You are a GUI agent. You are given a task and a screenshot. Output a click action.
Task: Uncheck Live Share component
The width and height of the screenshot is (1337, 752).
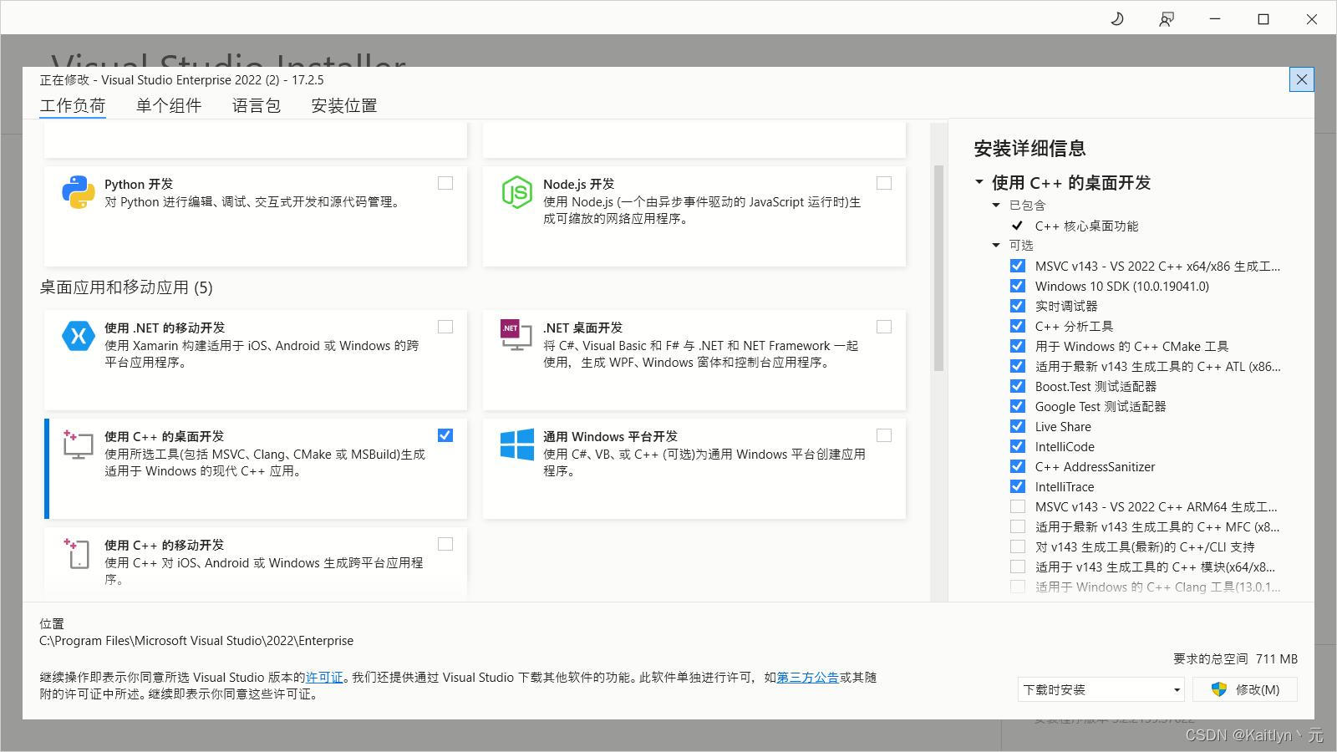coord(1017,426)
